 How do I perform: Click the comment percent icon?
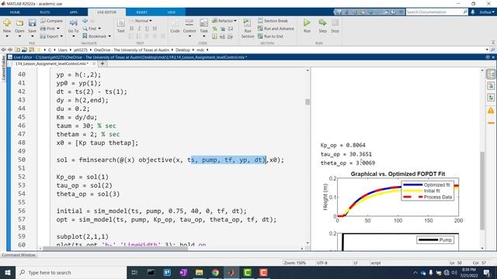(214, 29)
